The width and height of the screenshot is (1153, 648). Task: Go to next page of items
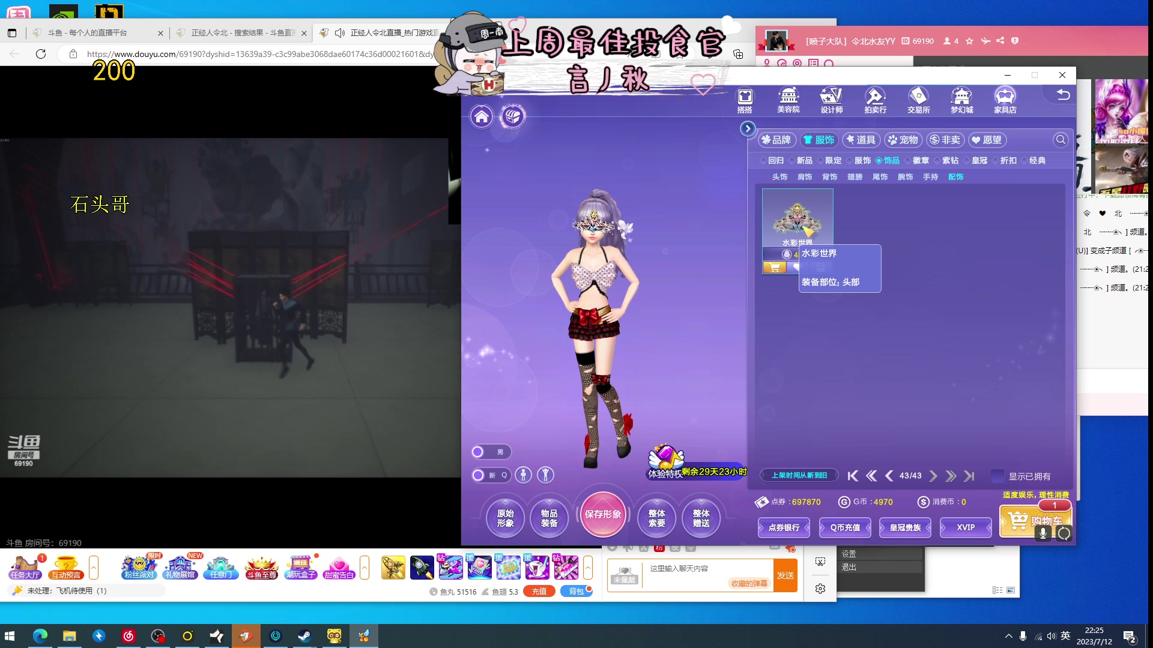[x=933, y=476]
